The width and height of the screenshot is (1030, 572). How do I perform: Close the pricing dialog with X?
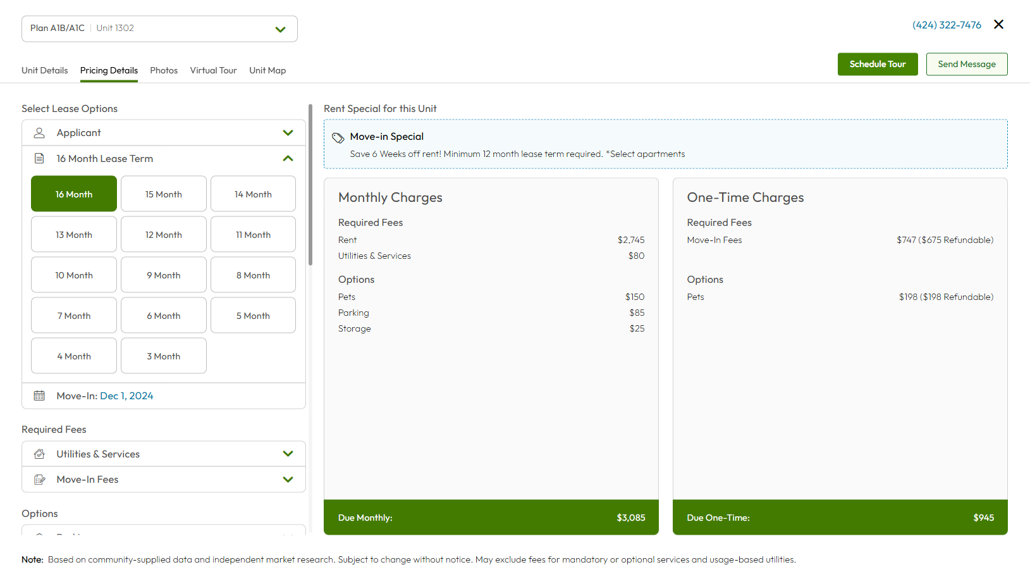click(x=998, y=25)
